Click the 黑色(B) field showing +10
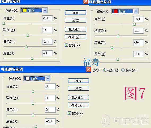This screenshot has width=151, height=128. click(x=50, y=121)
